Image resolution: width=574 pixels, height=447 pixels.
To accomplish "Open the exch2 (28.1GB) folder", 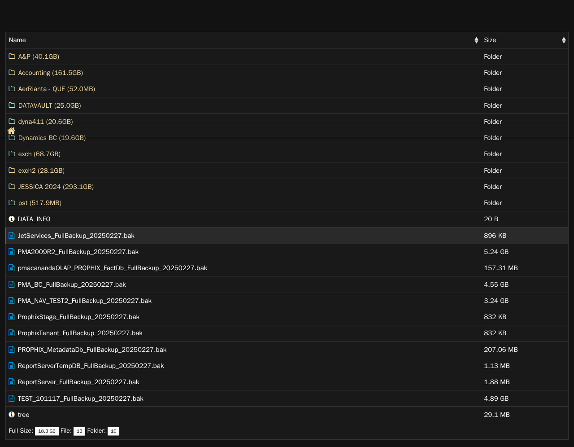I will [41, 171].
